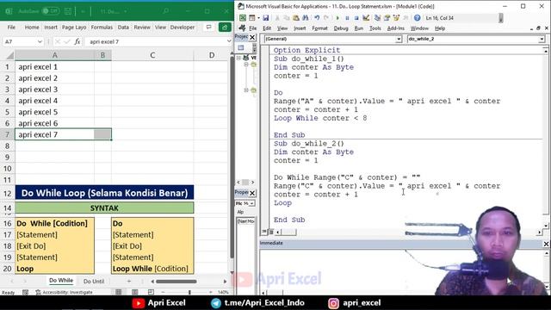Select cell A3 containing apri excel 3
The width and height of the screenshot is (551, 310).
tap(54, 90)
